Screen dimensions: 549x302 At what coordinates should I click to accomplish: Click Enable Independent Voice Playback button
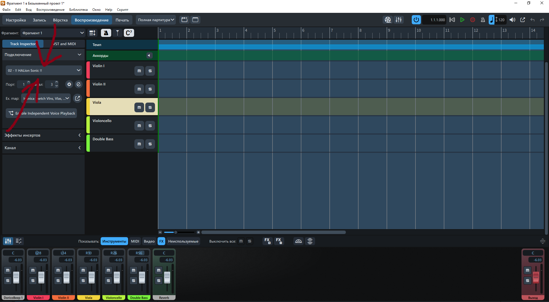coord(41,113)
